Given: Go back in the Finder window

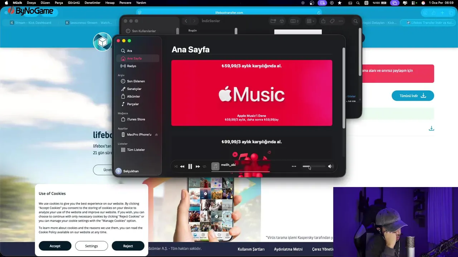Looking at the screenshot, I should [x=186, y=21].
